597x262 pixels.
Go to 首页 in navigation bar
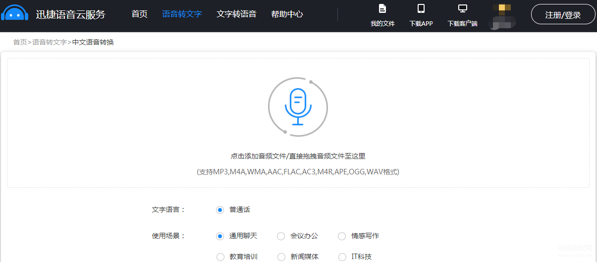(139, 14)
